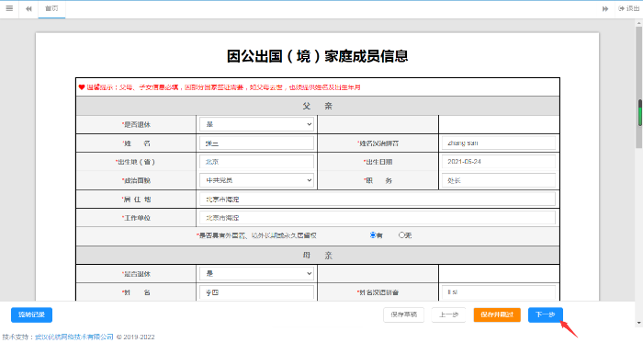Select 无 radio for foreign nationality
This screenshot has height=343, width=643.
tap(402, 235)
